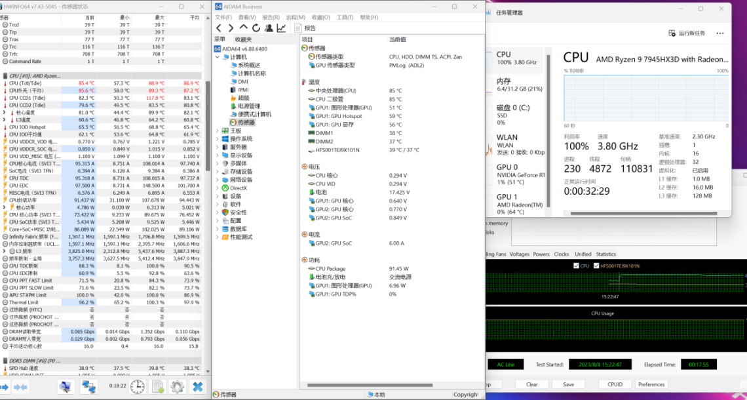Image resolution: width=747 pixels, height=400 pixels.
Task: Collapse the 计算机 tree node
Action: pyautogui.click(x=218, y=57)
